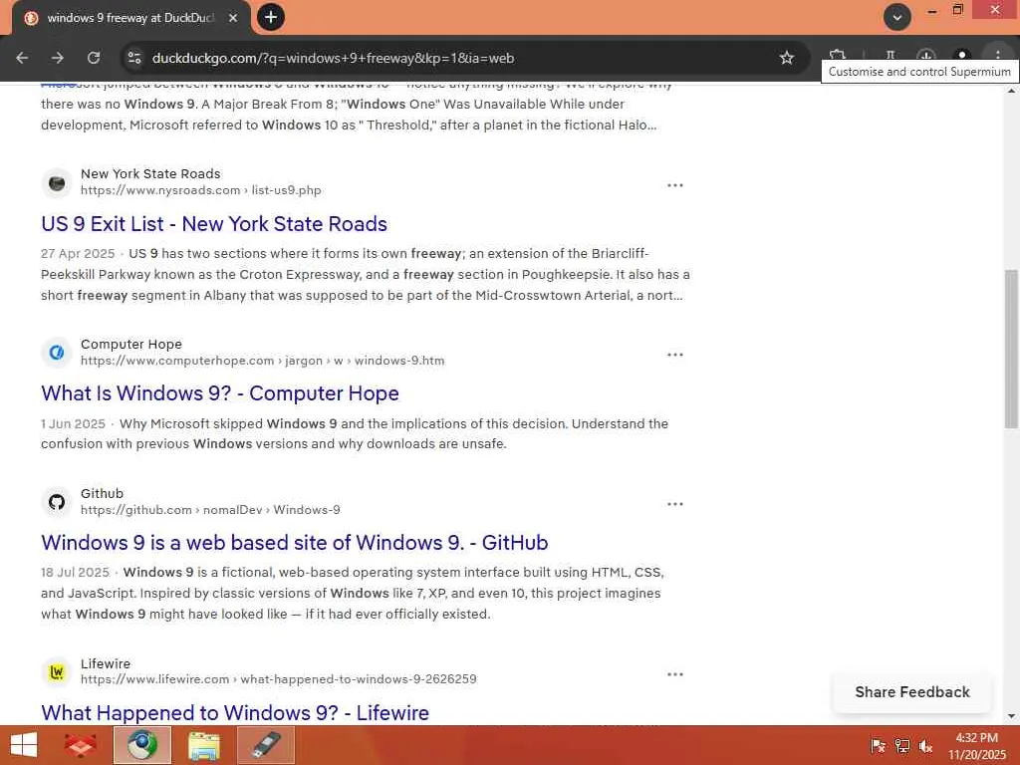Open the Action Center flag tray icon
1020x765 pixels.
point(879,746)
